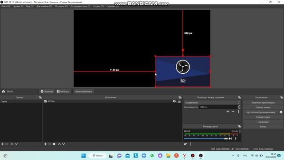Start virtual camera button

click(x=260, y=112)
